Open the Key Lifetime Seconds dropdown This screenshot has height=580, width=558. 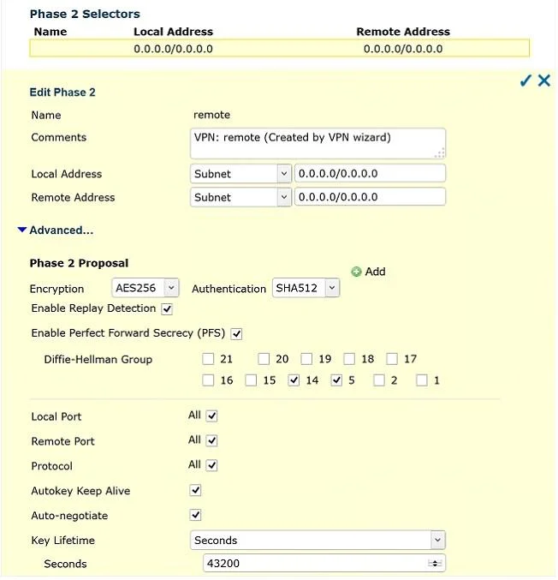point(318,540)
